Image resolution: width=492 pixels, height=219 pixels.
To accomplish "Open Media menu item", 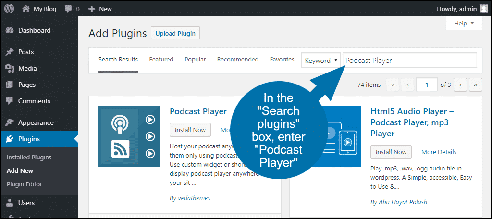I will click(x=39, y=68).
